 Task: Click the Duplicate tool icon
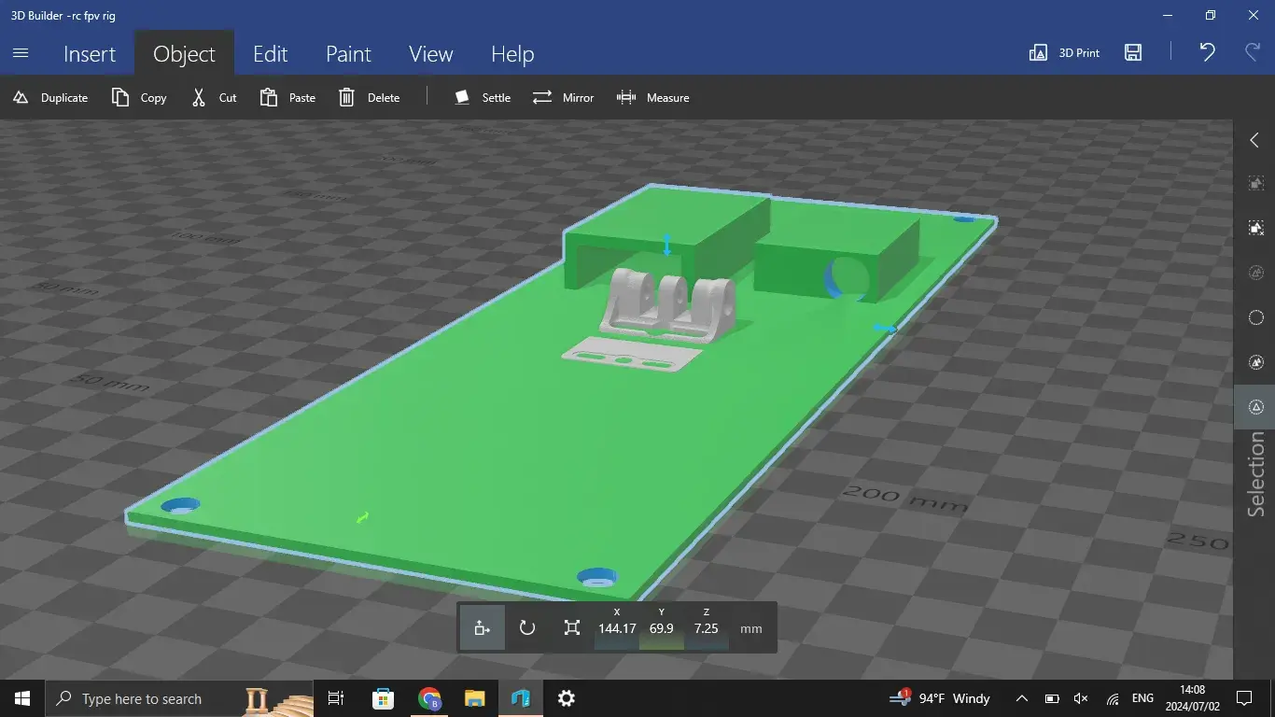[21, 97]
